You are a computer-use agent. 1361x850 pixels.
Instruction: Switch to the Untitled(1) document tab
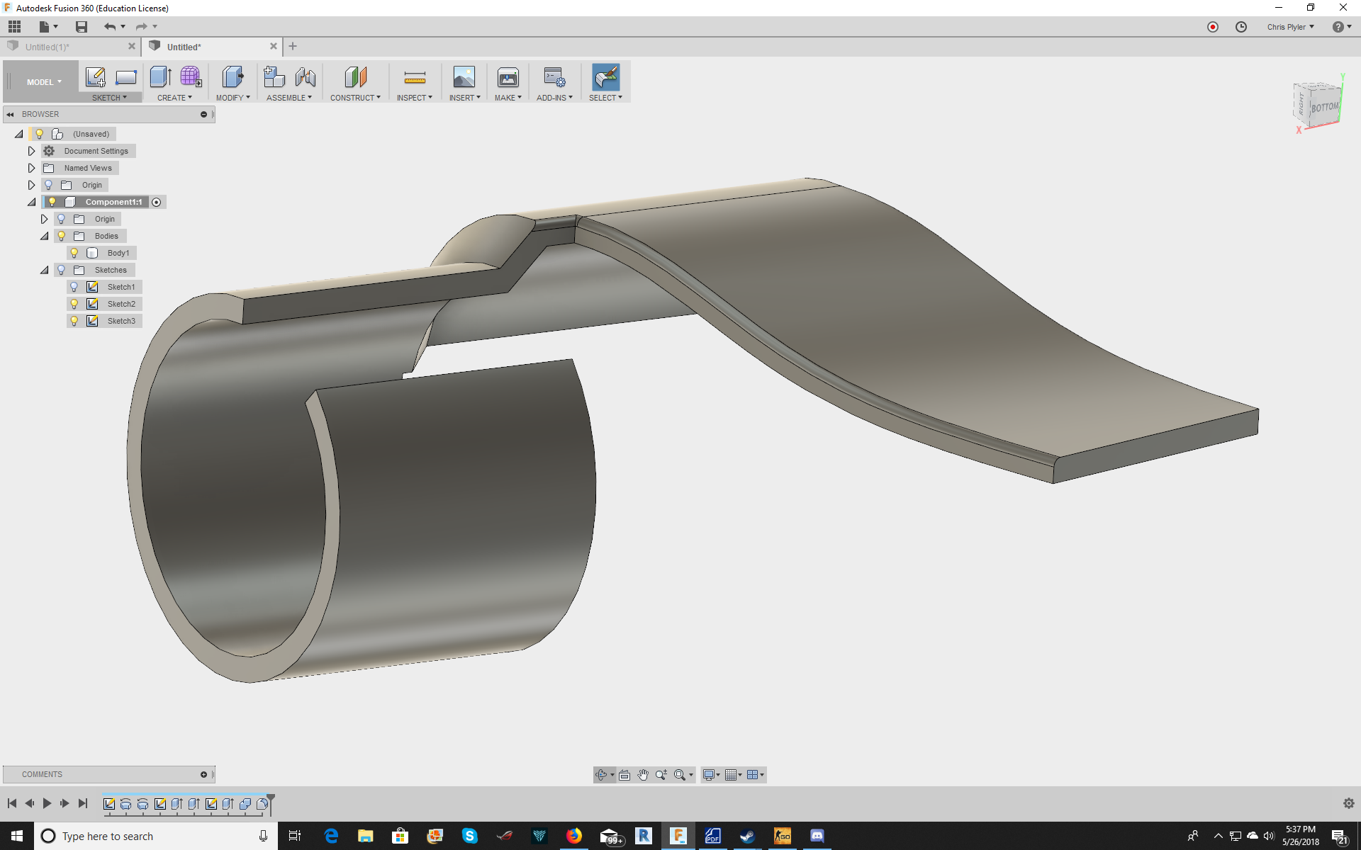coord(50,46)
